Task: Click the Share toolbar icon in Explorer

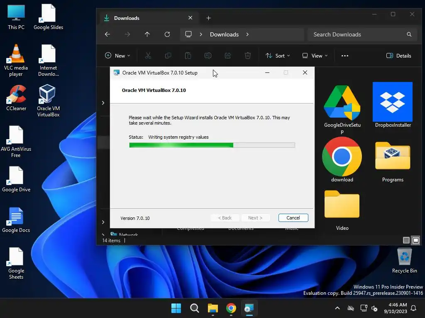Action: 228,56
